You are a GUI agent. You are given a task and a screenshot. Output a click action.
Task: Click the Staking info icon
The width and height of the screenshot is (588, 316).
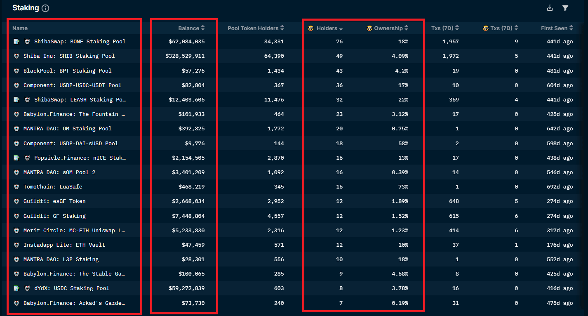click(45, 8)
